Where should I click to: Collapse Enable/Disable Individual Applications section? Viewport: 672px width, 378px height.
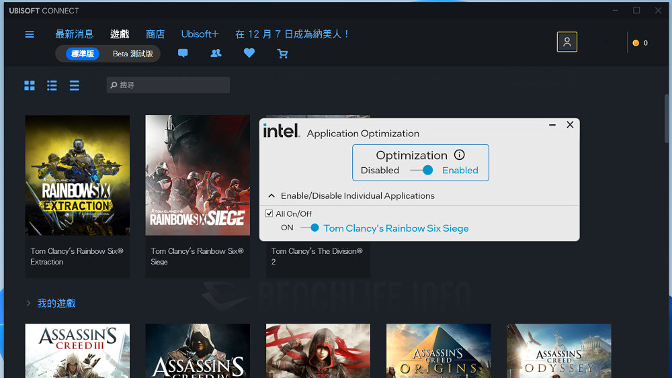tap(271, 195)
